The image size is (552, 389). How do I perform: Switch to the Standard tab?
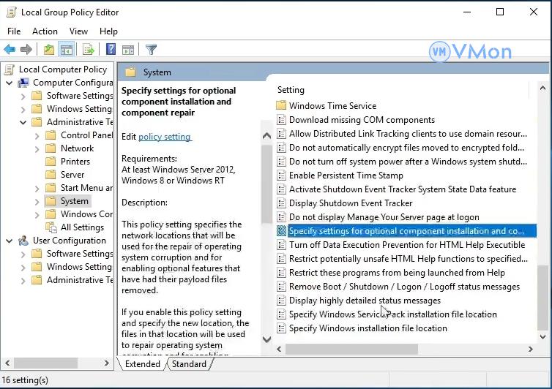(189, 363)
